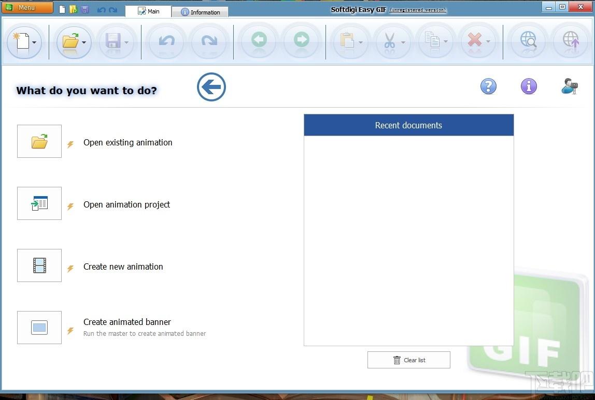Click the Copy pages toolbar icon
Screen dimensions: 595x400
(432, 40)
